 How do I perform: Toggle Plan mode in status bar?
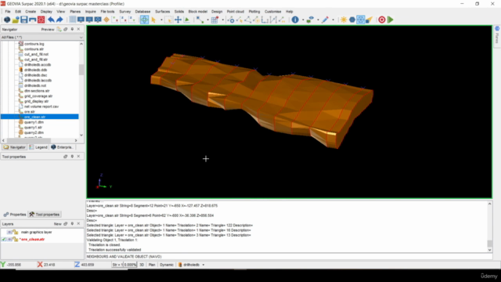click(x=152, y=265)
